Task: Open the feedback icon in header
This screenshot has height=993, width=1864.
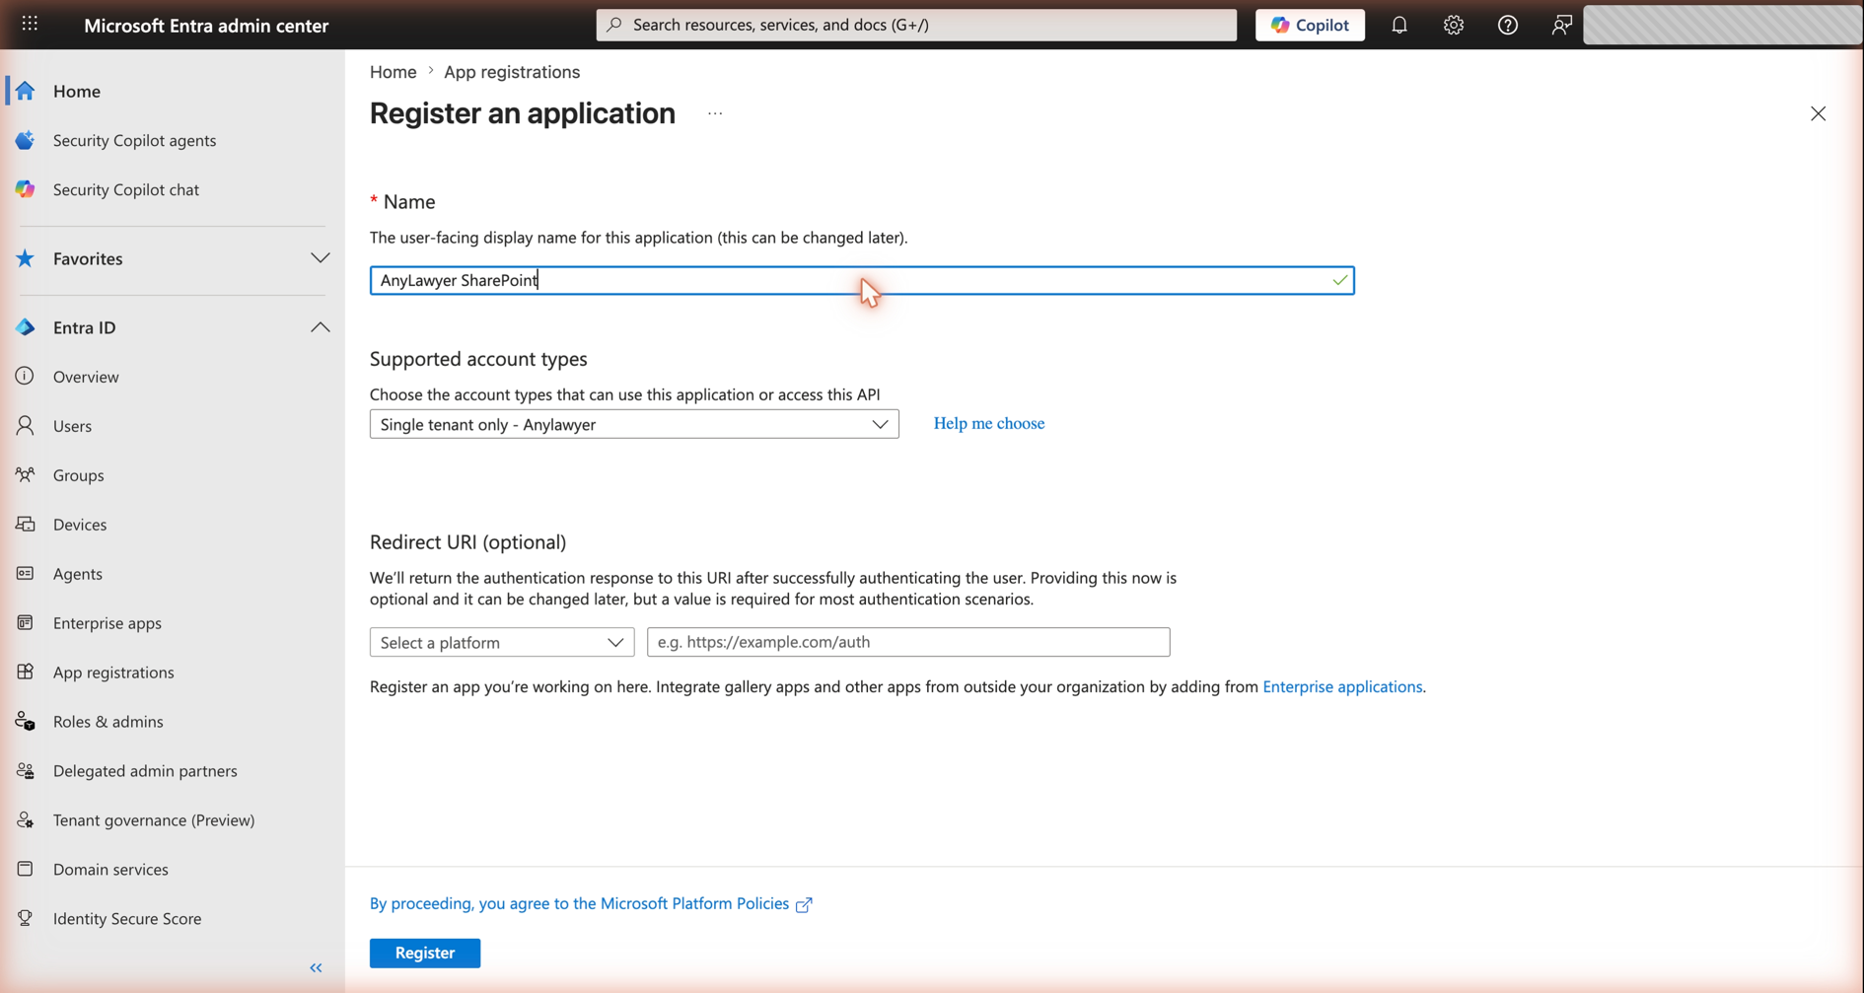Action: click(x=1561, y=25)
